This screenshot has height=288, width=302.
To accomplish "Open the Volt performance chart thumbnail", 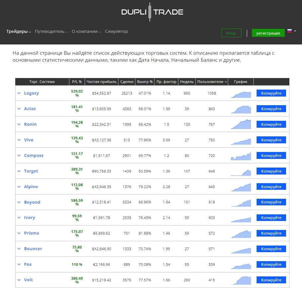I will (241, 280).
